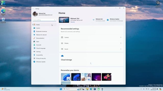Select the purple glow theme
The width and height of the screenshot is (163, 91).
(x=96, y=77)
